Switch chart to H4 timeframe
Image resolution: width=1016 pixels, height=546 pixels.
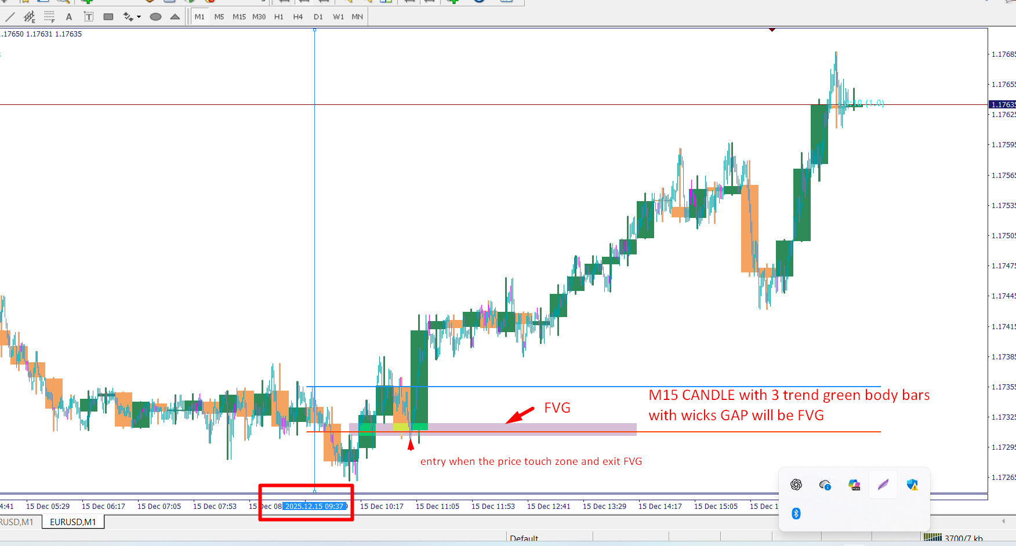tap(298, 17)
